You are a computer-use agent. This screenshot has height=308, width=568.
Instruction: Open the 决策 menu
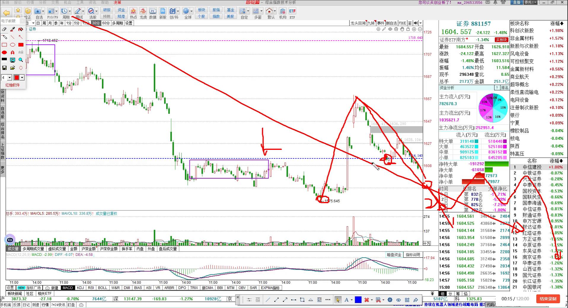117,2
